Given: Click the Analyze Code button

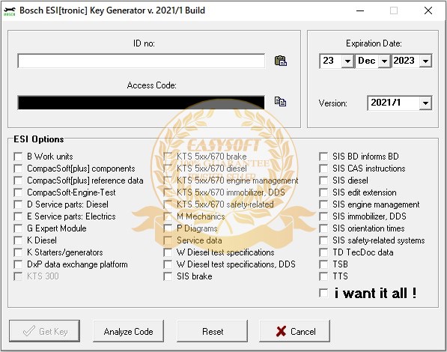Looking at the screenshot, I should (128, 331).
